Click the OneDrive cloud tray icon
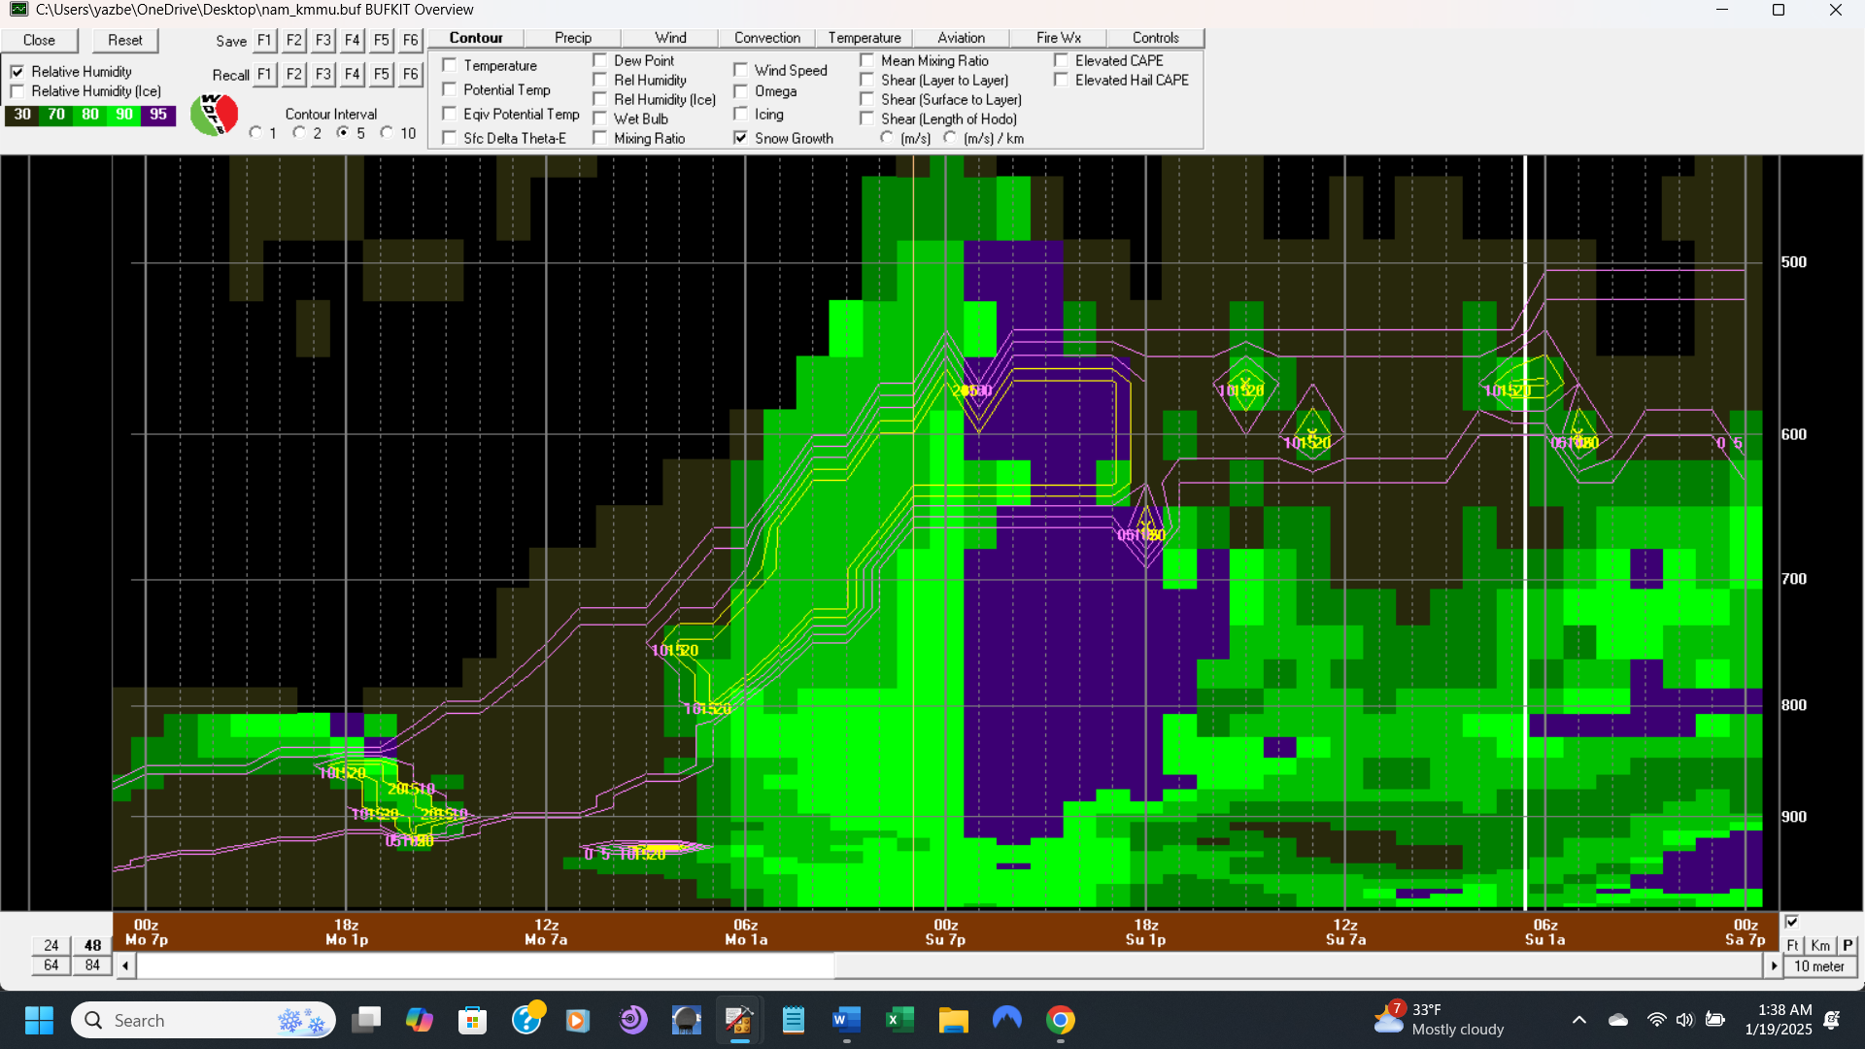 pyautogui.click(x=1618, y=1020)
